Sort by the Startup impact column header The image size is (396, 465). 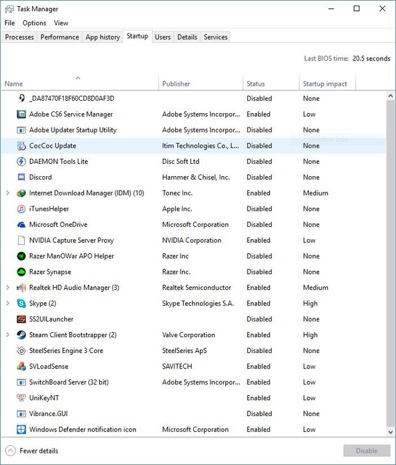pyautogui.click(x=328, y=82)
